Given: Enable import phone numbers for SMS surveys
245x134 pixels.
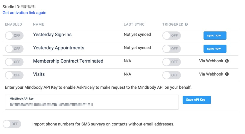Looking at the screenshot, I should [x=12, y=124].
